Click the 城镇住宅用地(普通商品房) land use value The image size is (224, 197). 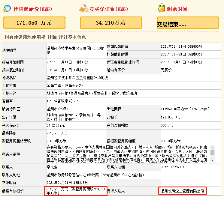coord(92,94)
